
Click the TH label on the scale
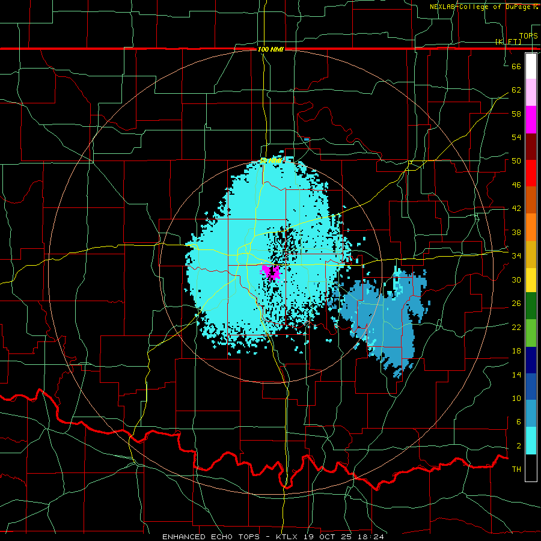pos(516,469)
